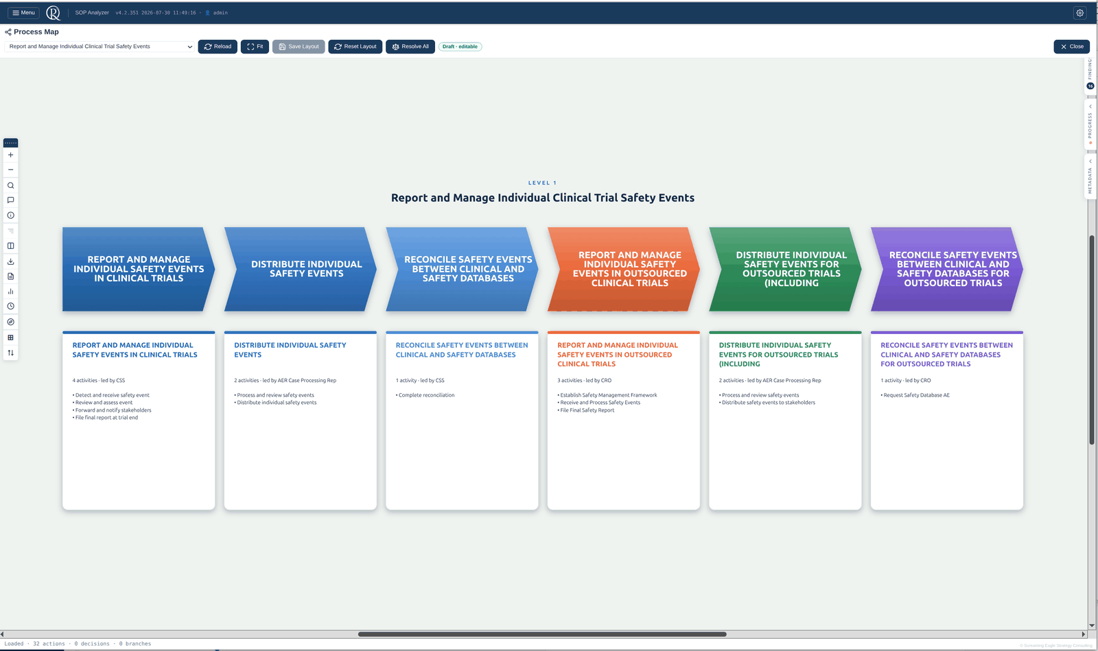Zoom in with the plus icon
This screenshot has height=651, width=1098.
(x=10, y=155)
